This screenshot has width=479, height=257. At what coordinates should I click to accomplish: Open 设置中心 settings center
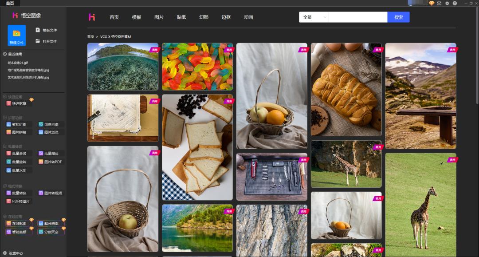pos(13,253)
